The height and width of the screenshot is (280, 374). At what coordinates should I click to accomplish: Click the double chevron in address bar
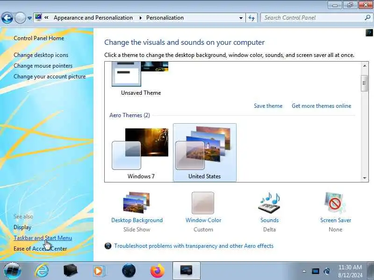click(46, 17)
